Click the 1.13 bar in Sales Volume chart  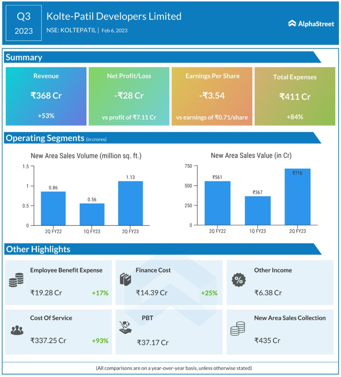point(130,203)
